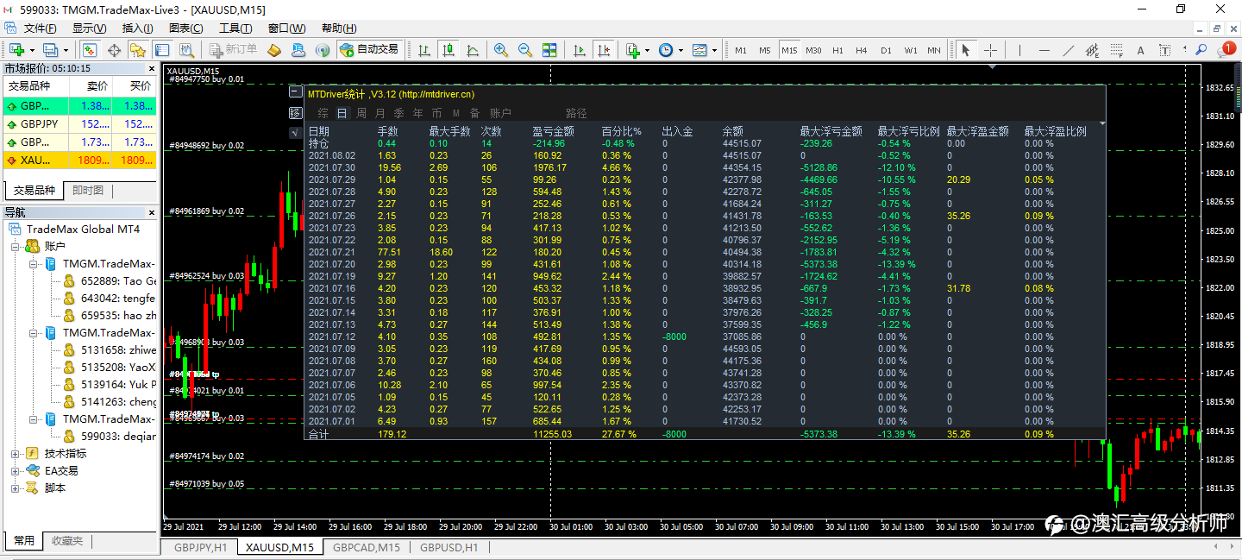
Task: Switch to the 即时图 tick chart tab
Action: 88,191
